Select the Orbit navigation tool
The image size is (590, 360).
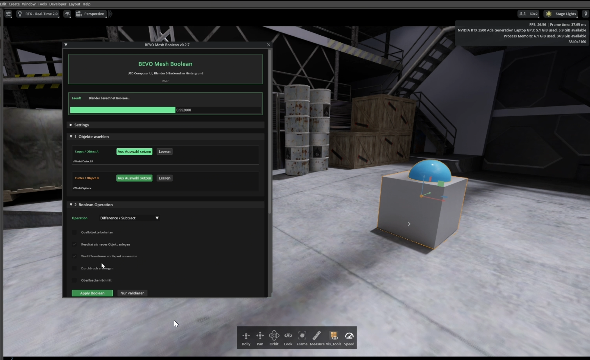[x=274, y=338]
